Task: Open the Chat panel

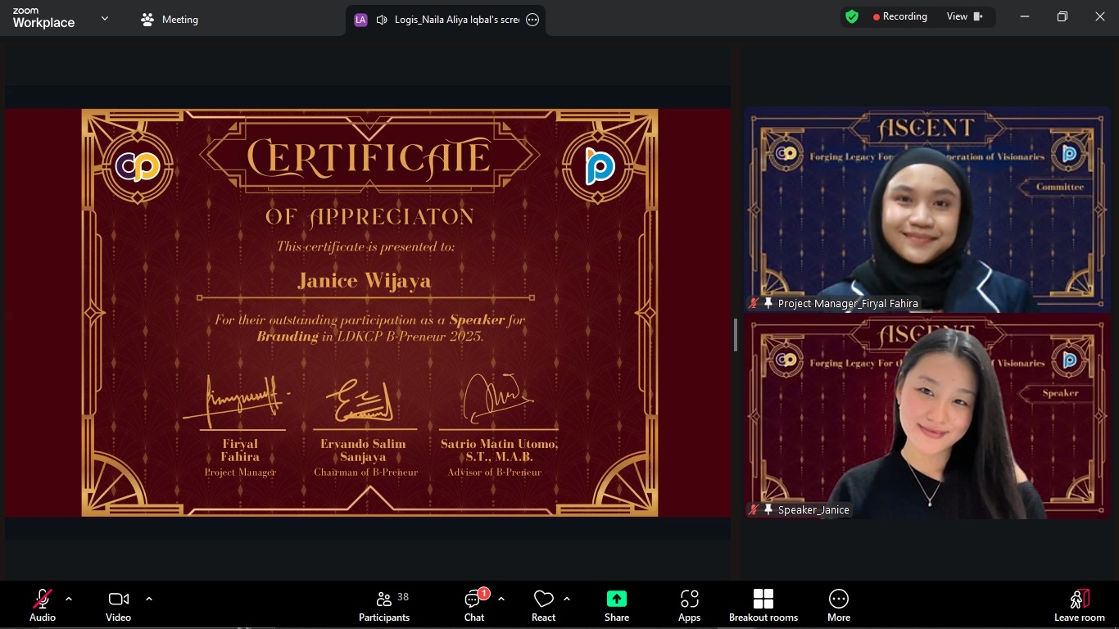Action: [x=474, y=605]
